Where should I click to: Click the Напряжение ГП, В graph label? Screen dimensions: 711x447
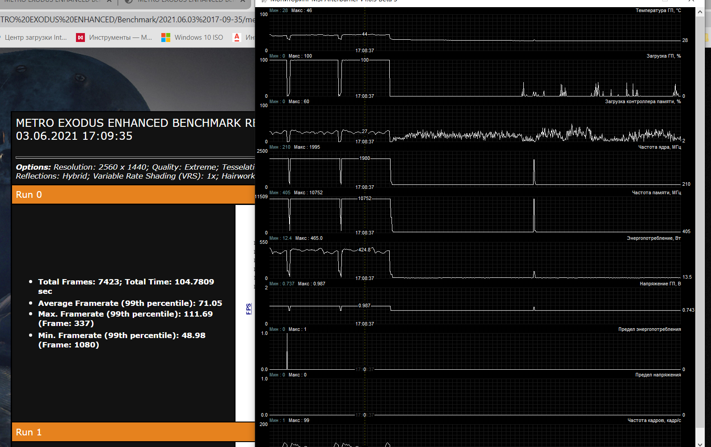point(661,284)
